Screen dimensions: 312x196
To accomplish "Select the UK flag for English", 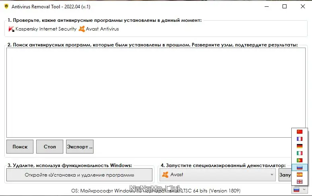I will (299, 182).
